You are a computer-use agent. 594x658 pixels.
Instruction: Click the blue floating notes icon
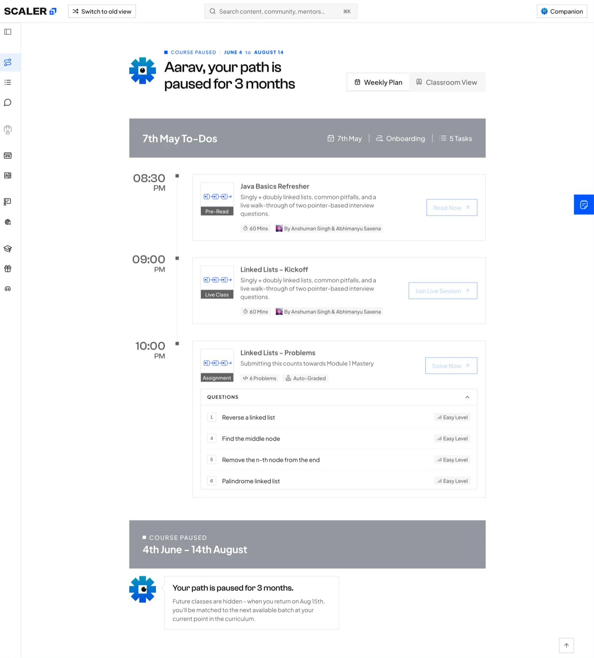coord(584,205)
